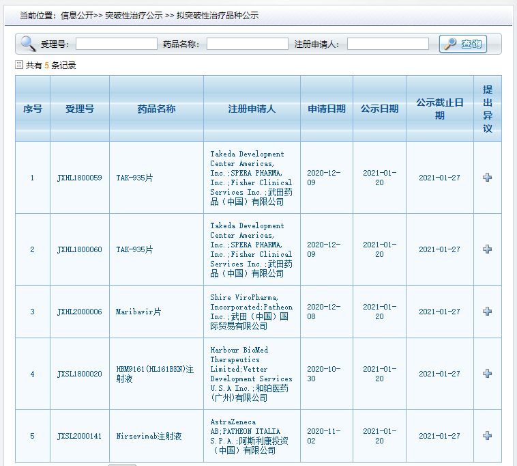The width and height of the screenshot is (517, 466).
Task: Click drug name Maribavir片
Action: coord(138,312)
